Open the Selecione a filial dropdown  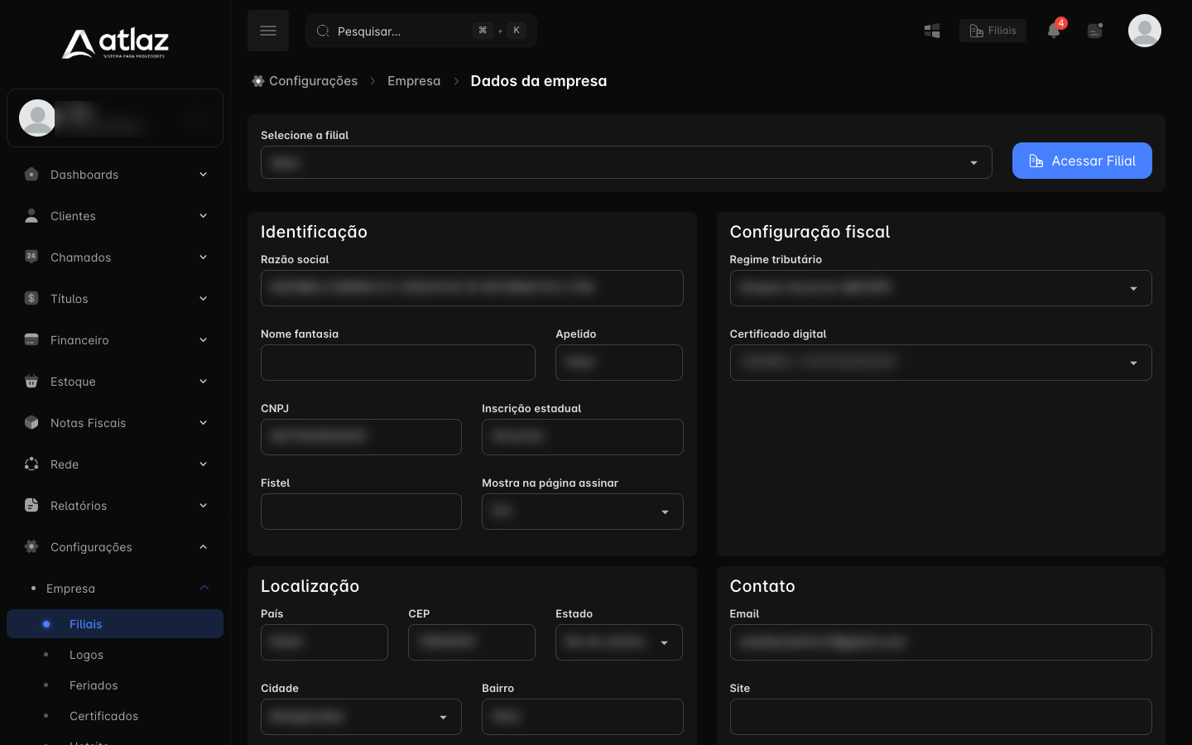coord(627,162)
